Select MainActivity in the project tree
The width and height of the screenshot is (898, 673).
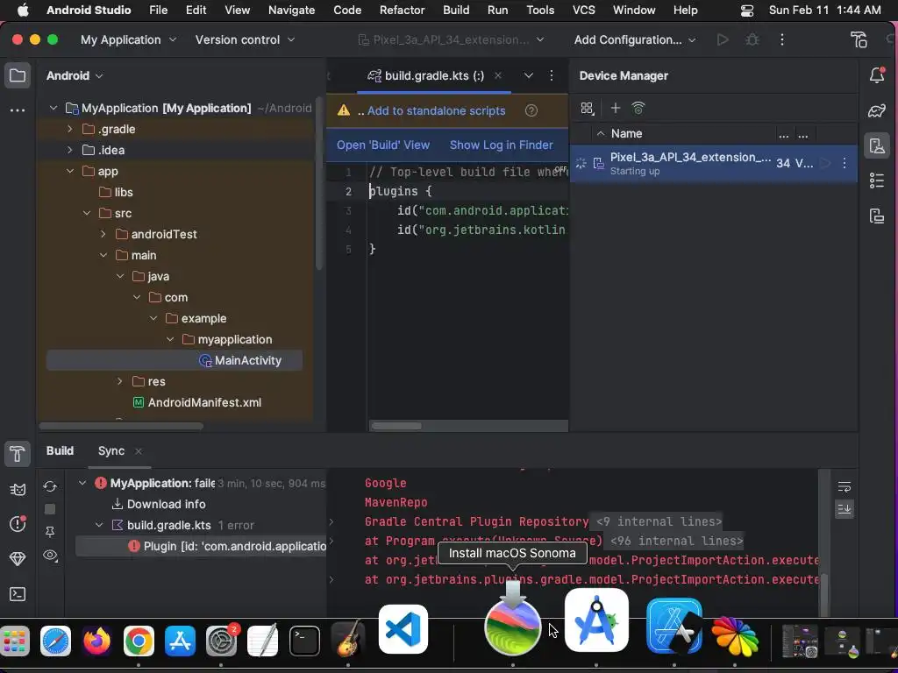[x=175, y=360]
